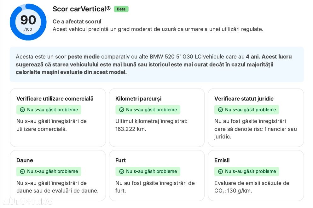Click the Daune card heading

pos(25,160)
